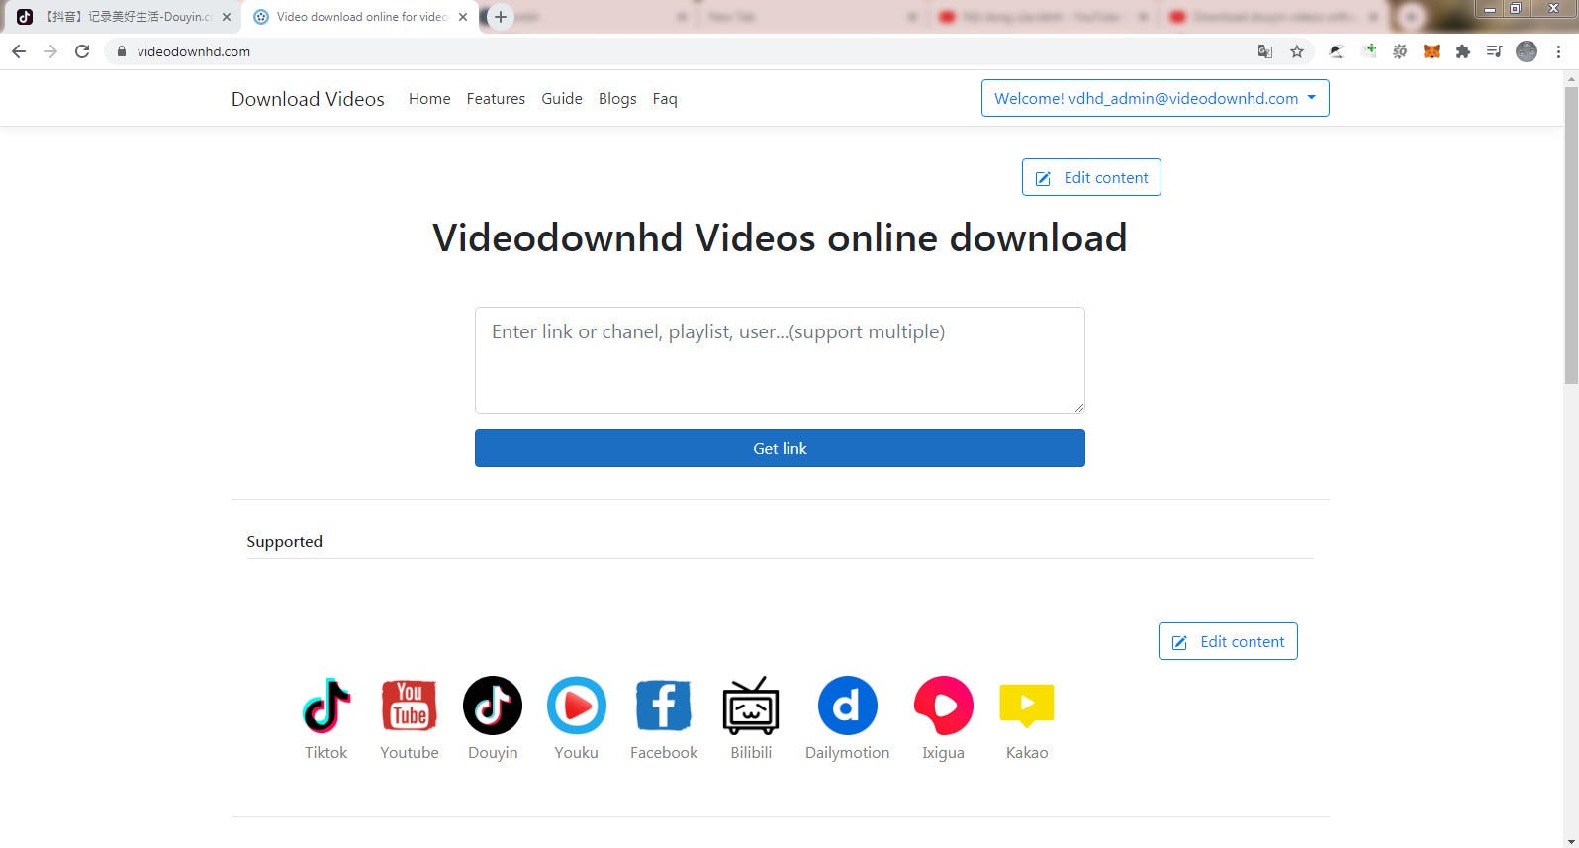Open the Chrome three-dot menu

click(1558, 51)
